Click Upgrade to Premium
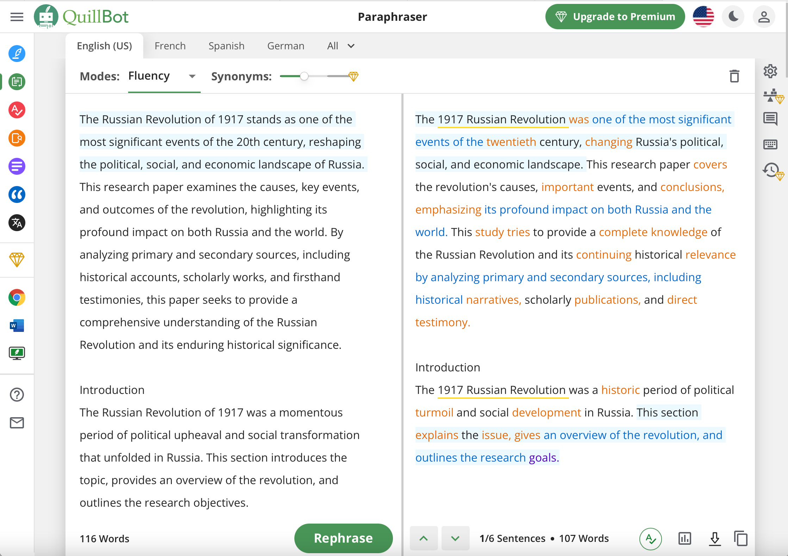 point(615,17)
